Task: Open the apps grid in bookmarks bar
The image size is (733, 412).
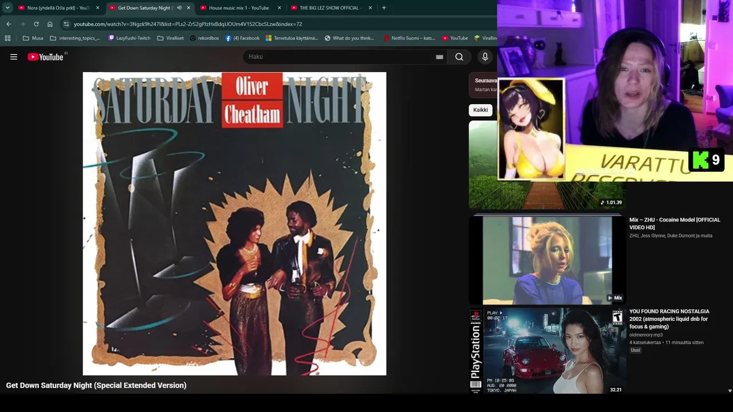Action: click(x=7, y=38)
